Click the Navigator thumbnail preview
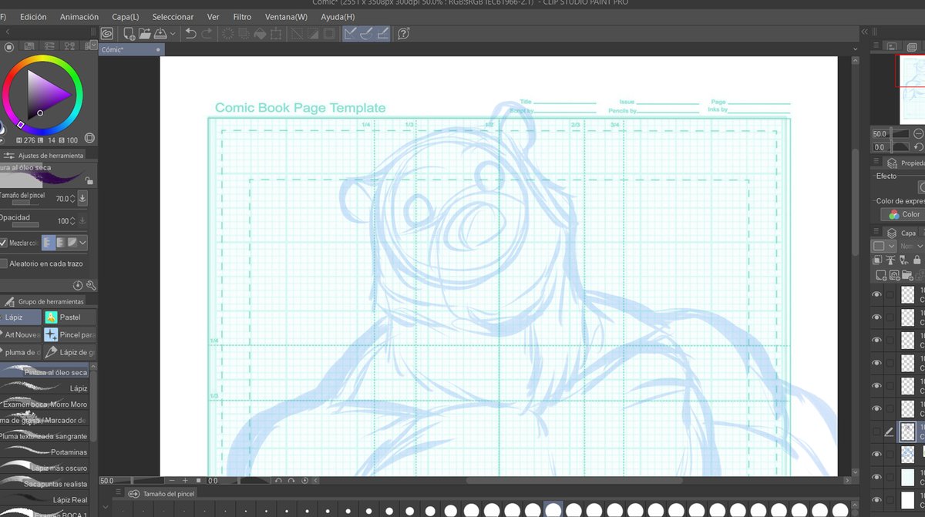Image resolution: width=925 pixels, height=517 pixels. click(912, 89)
